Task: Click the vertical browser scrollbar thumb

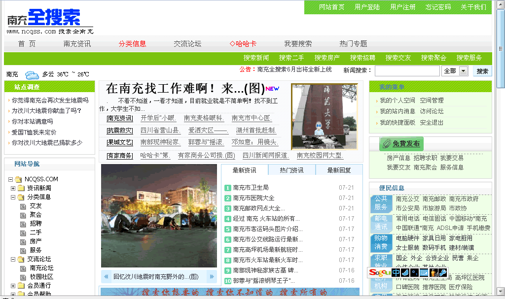Action: pyautogui.click(x=501, y=48)
